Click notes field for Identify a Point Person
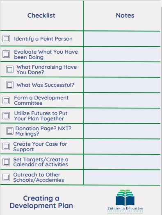Image resolution: width=162 pixels, height=215 pixels. click(122, 38)
